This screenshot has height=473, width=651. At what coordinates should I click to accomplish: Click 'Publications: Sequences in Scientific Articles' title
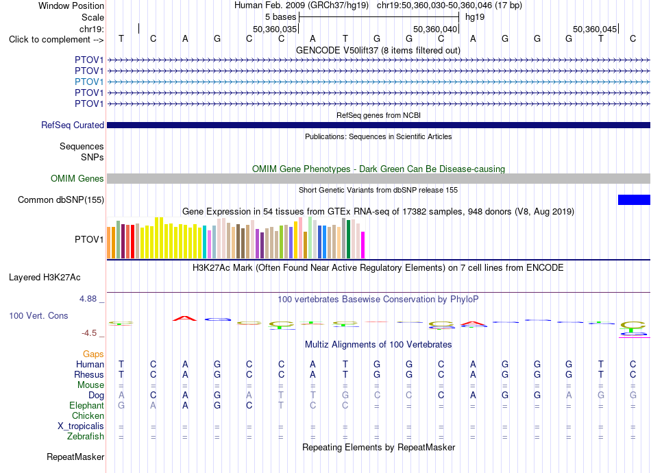click(378, 136)
